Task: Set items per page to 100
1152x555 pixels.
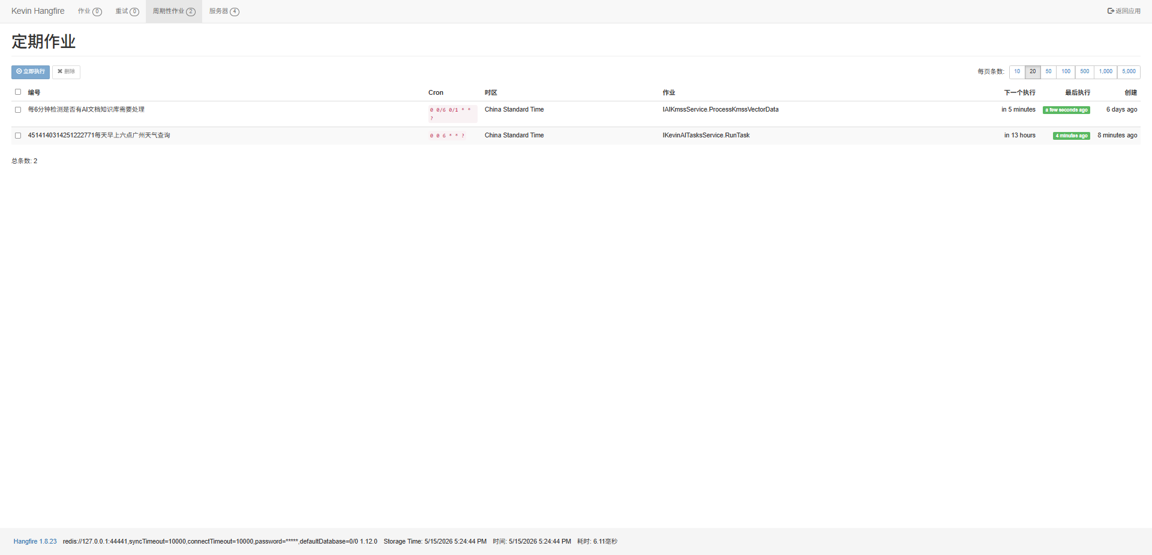Action: (x=1066, y=72)
